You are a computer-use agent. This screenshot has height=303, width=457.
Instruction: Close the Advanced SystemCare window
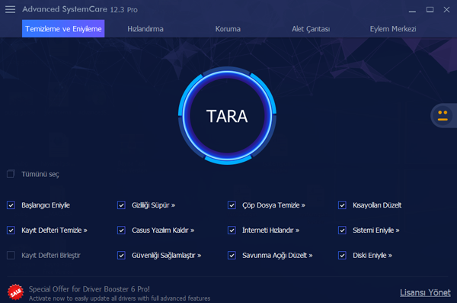(x=446, y=10)
